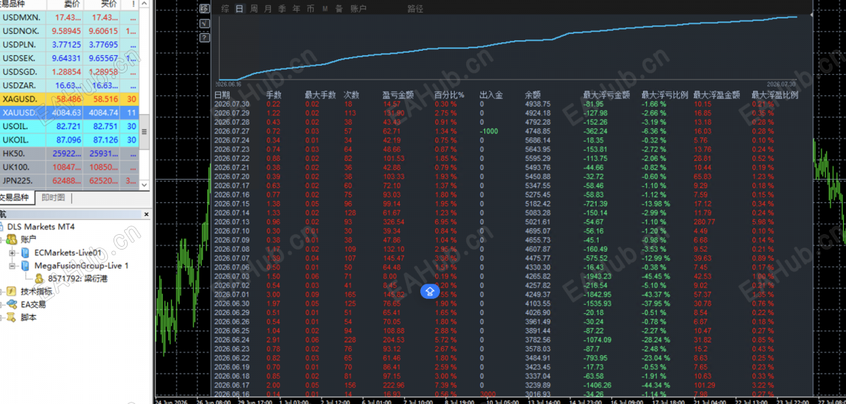This screenshot has height=404, width=846.
Task: Click the 账户 accounts group icon
Action: pyautogui.click(x=12, y=240)
